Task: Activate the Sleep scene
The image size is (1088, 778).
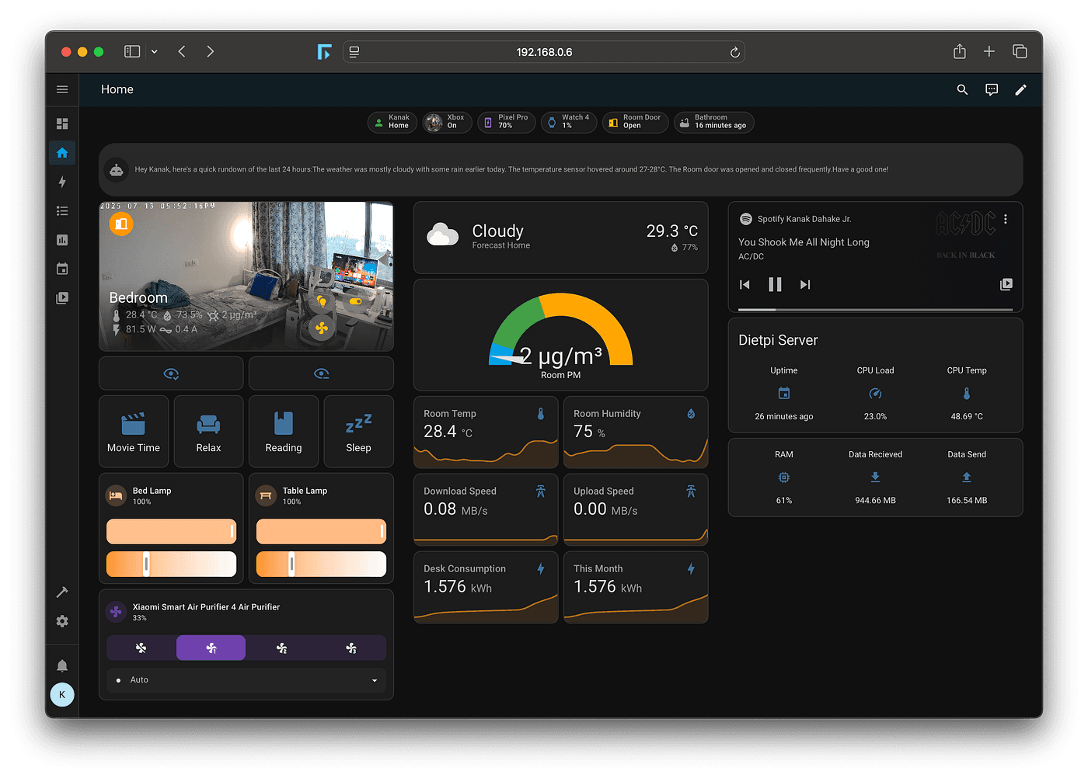Action: pos(358,432)
